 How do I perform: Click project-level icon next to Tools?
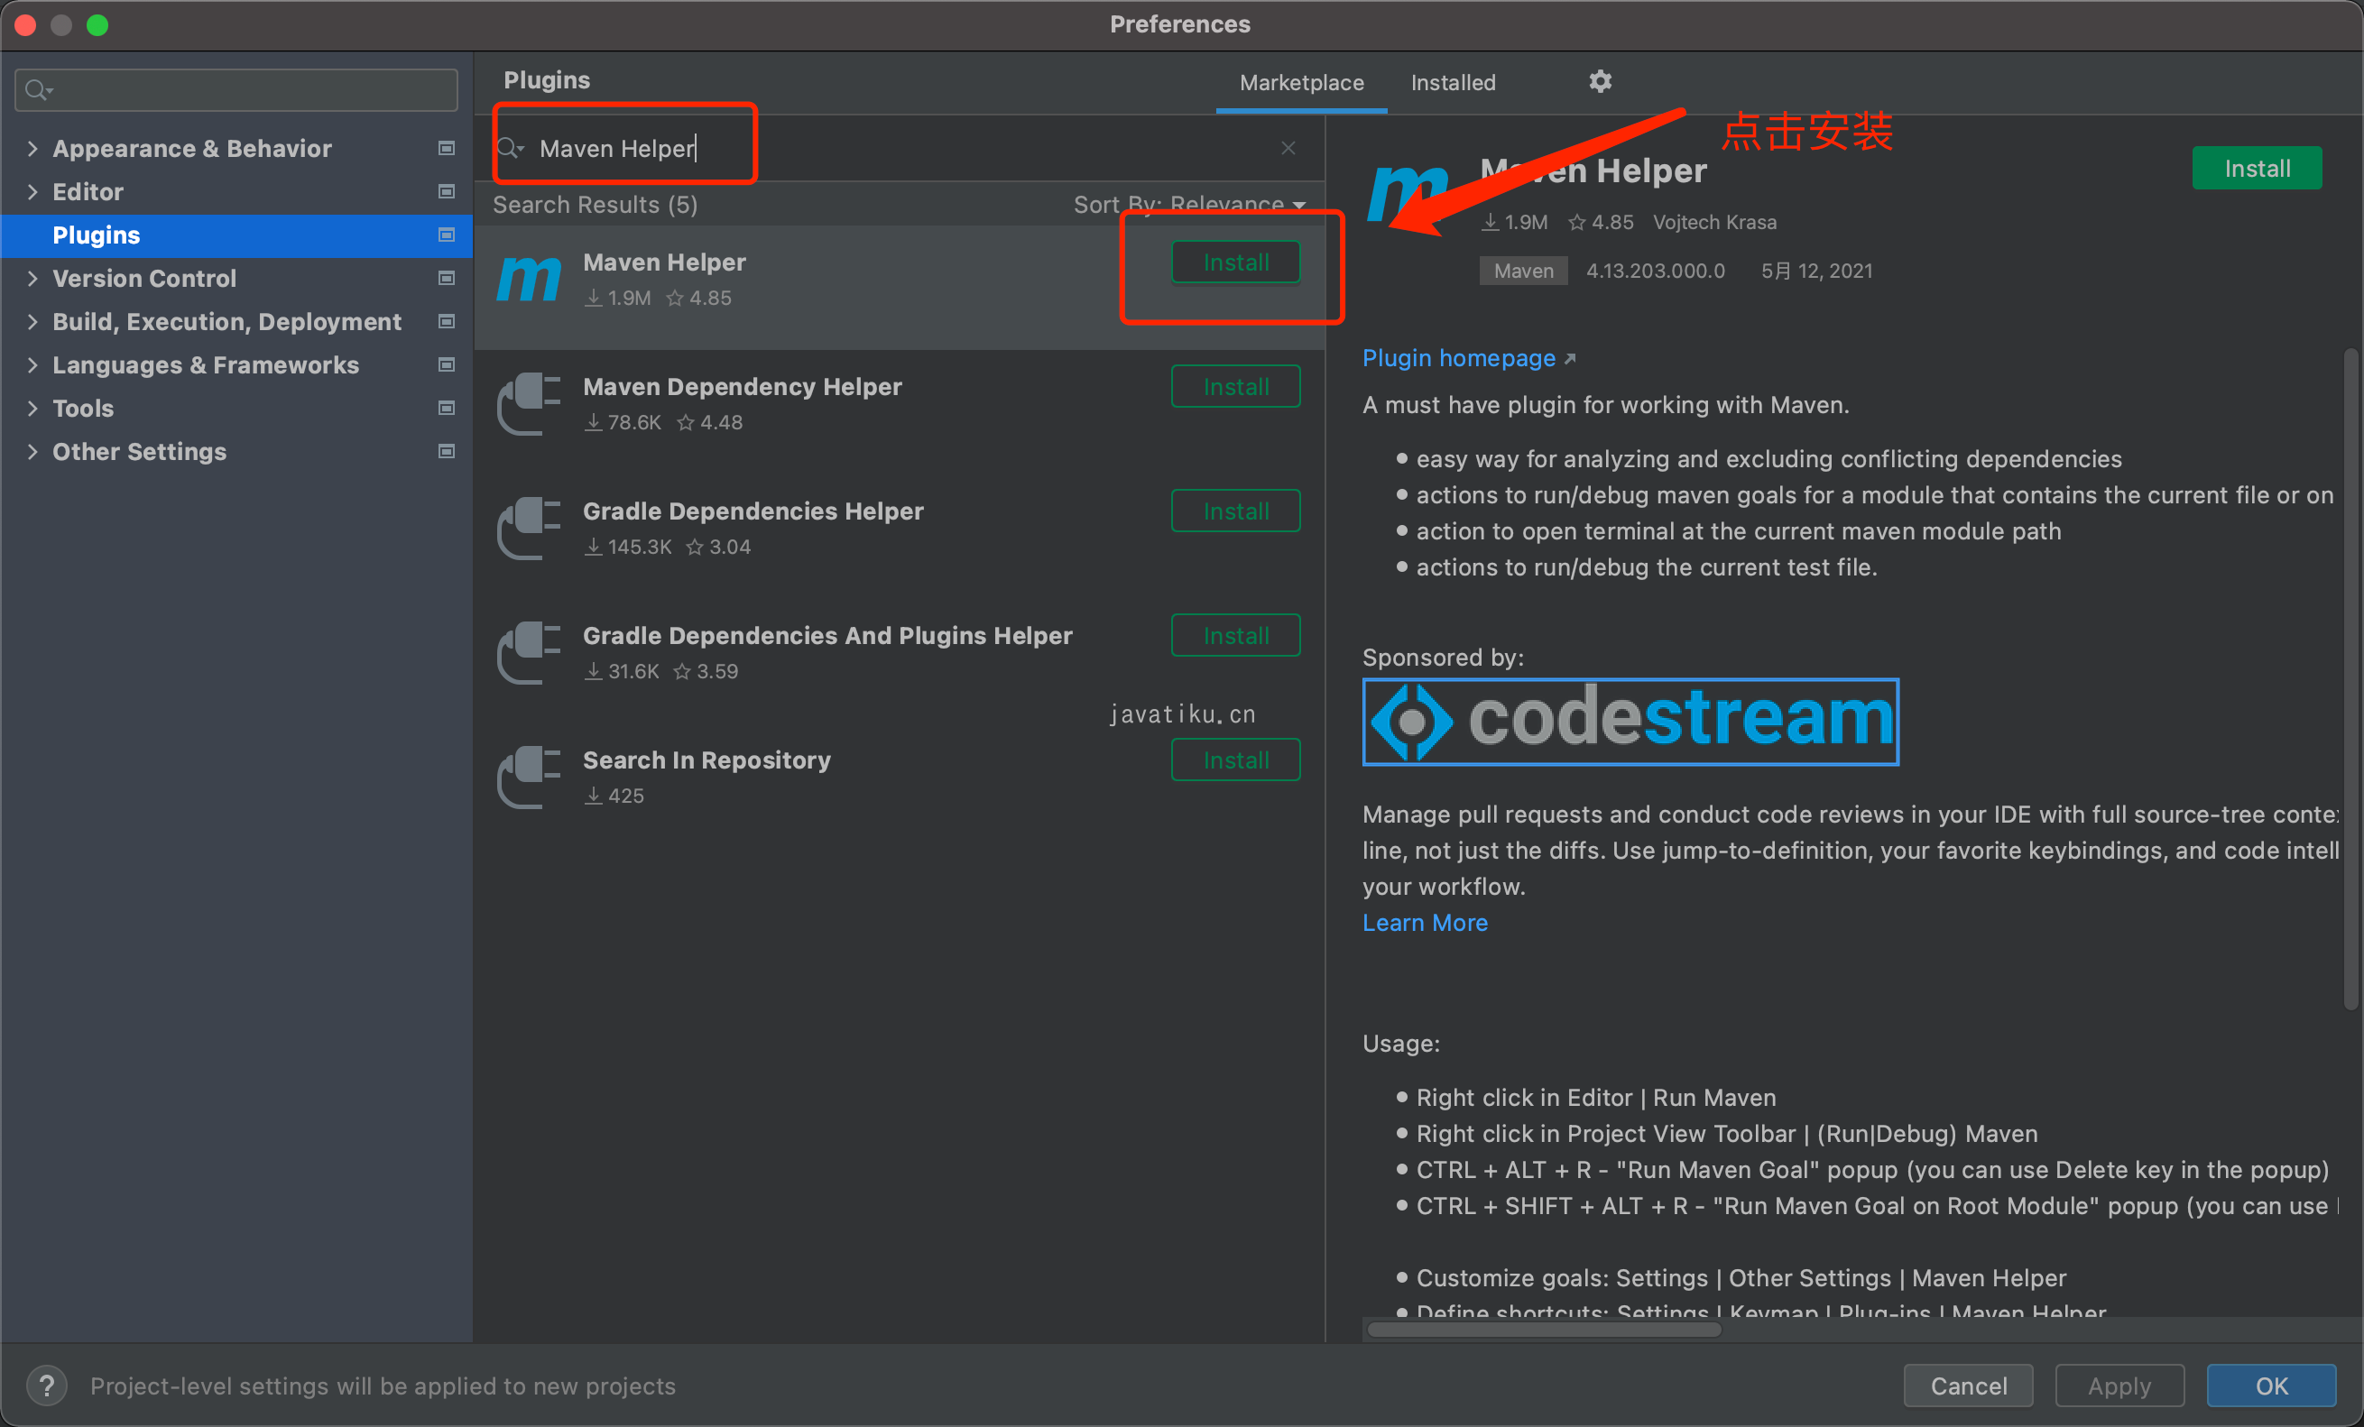pos(446,408)
